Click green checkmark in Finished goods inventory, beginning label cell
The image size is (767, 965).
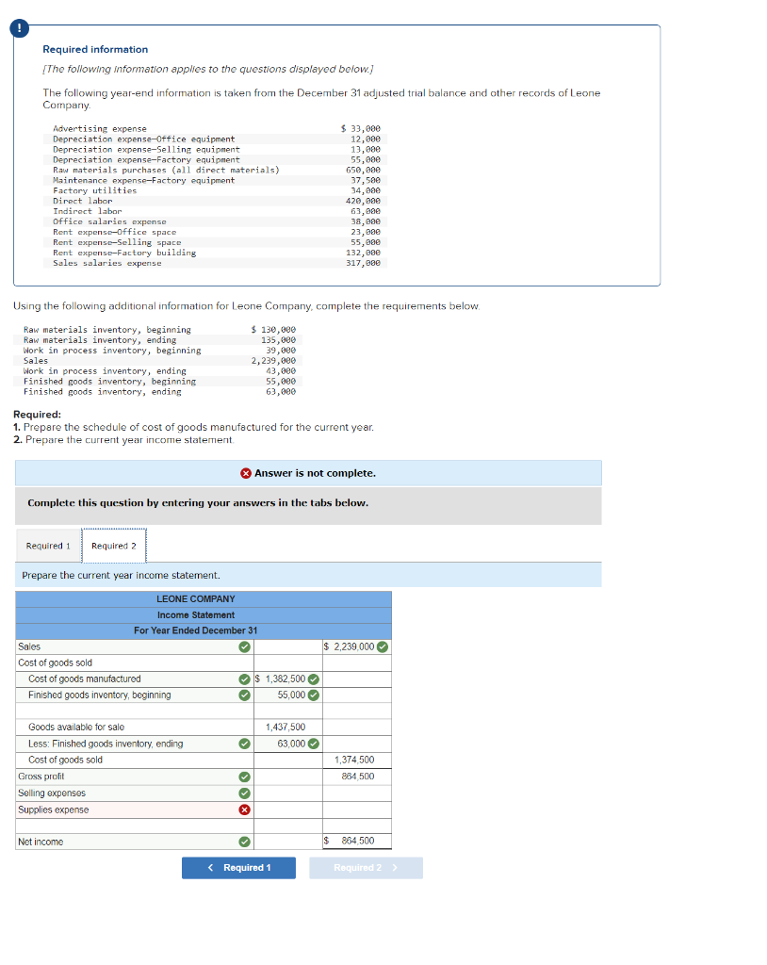[x=244, y=695]
